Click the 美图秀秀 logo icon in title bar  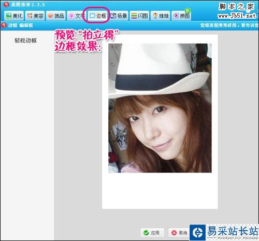click(6, 5)
